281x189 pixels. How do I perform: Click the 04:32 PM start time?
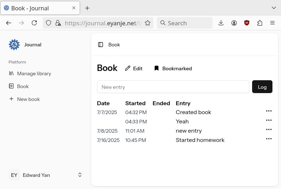click(x=136, y=112)
